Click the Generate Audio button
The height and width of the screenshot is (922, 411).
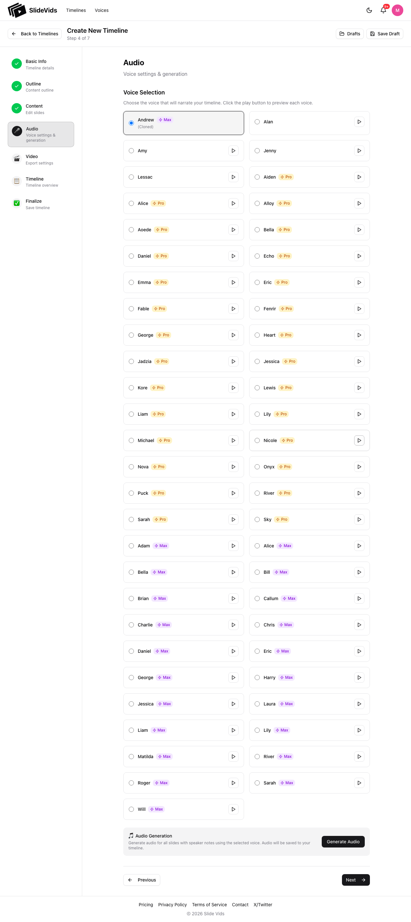343,841
